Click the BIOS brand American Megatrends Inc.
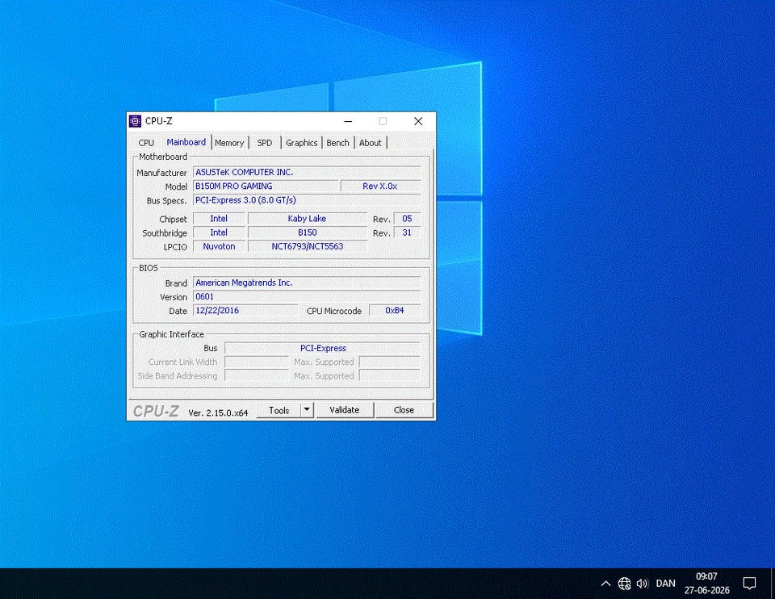This screenshot has width=775, height=599. (x=307, y=283)
